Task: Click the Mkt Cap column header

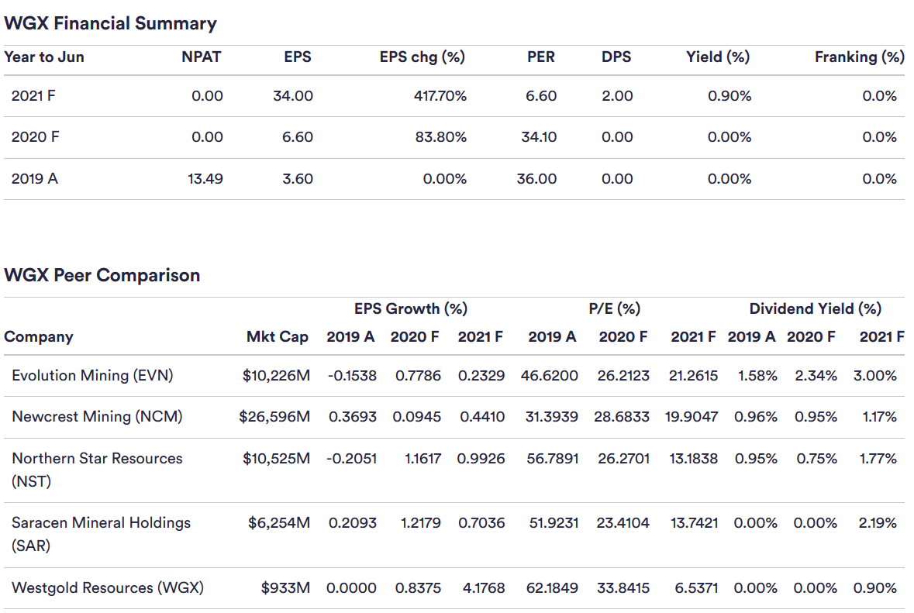Action: (277, 337)
